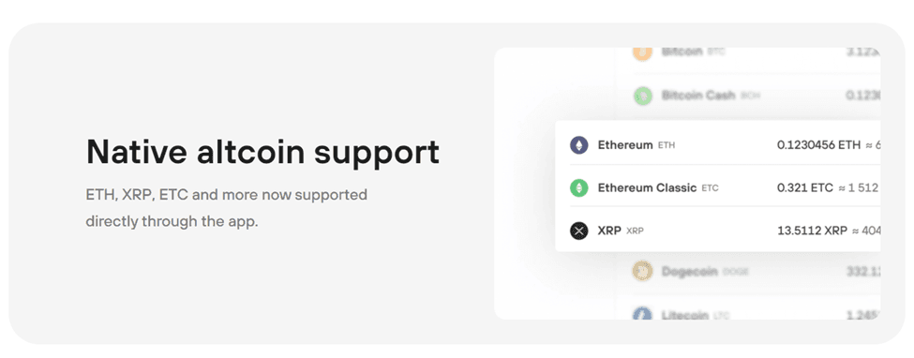914x358 pixels.
Task: Click the Ethereum name label
Action: tap(625, 145)
